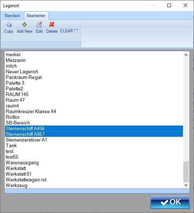Viewport: 194px width, 213px height.
Task: Select the Bearbeiten tab
Action: (x=36, y=16)
